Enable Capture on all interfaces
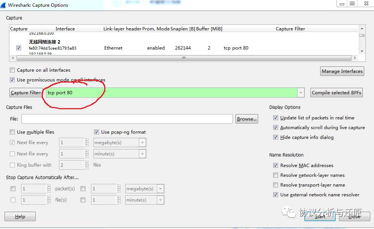Viewport: 374px width, 229px height. point(12,70)
